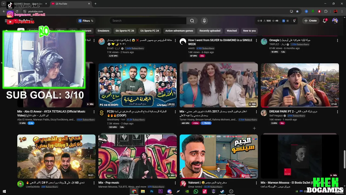346x195 pixels.
Task: Open the Extensions puzzle icon
Action: (326, 11)
